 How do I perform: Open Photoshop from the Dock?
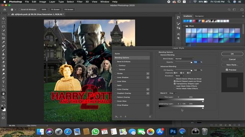click(x=173, y=132)
